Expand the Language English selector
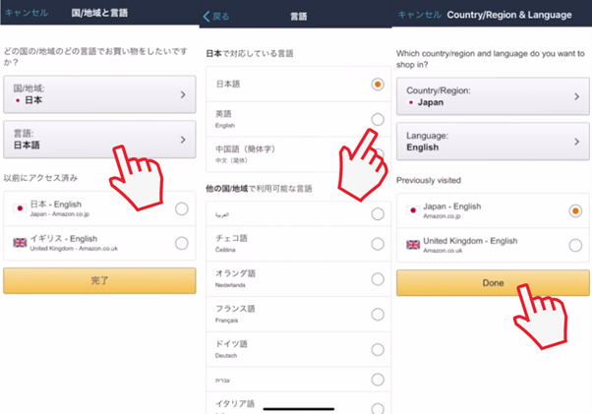Image resolution: width=592 pixels, height=414 pixels. click(493, 141)
